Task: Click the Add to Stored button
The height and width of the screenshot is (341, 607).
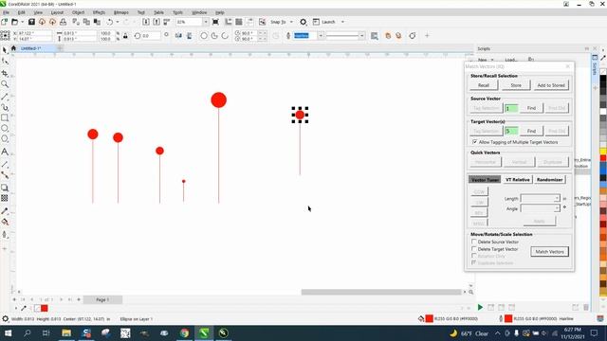Action: 551,85
